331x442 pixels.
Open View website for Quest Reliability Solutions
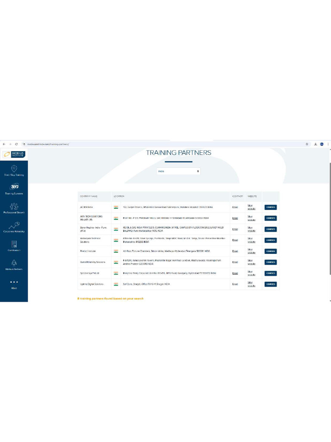(251, 262)
